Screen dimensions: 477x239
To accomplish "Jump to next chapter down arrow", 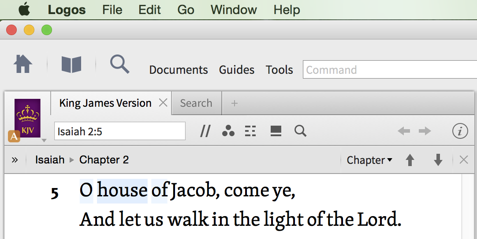I will click(438, 160).
